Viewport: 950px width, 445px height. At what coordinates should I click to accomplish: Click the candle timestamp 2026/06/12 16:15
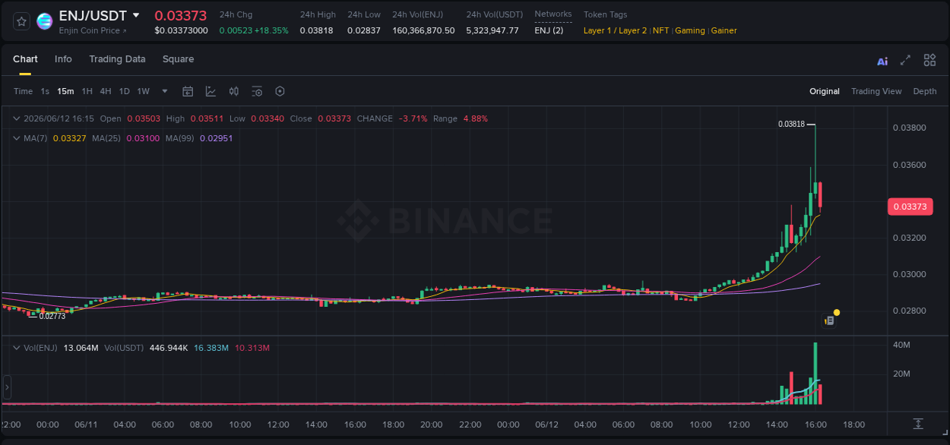point(59,118)
